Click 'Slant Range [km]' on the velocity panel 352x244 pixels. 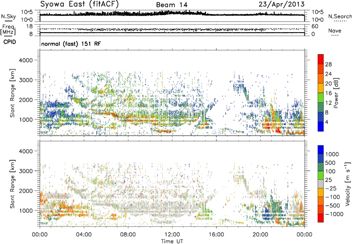[12, 184]
